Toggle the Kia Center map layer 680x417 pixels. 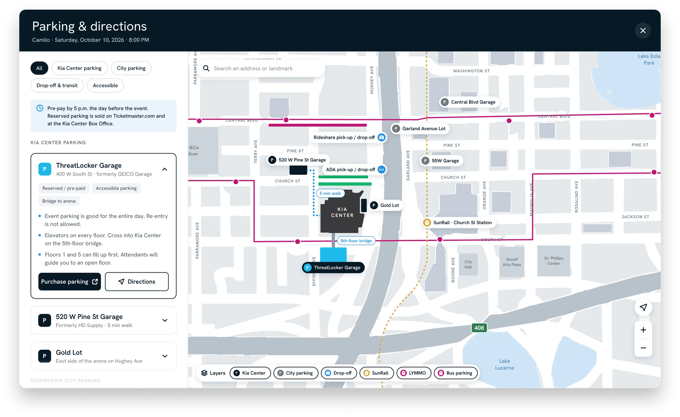(x=250, y=373)
